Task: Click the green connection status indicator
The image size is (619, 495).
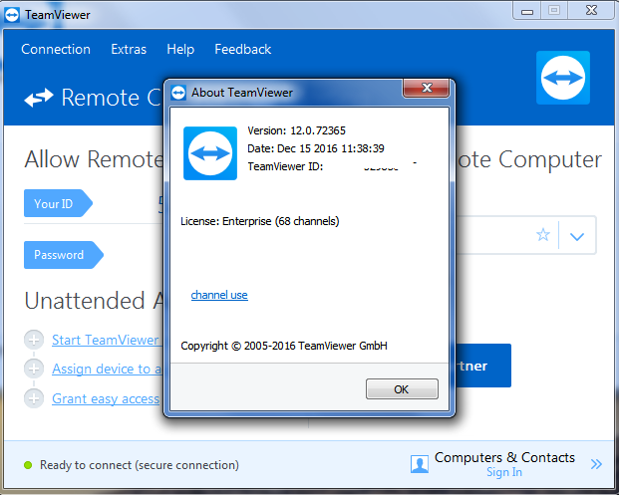Action: 28,465
